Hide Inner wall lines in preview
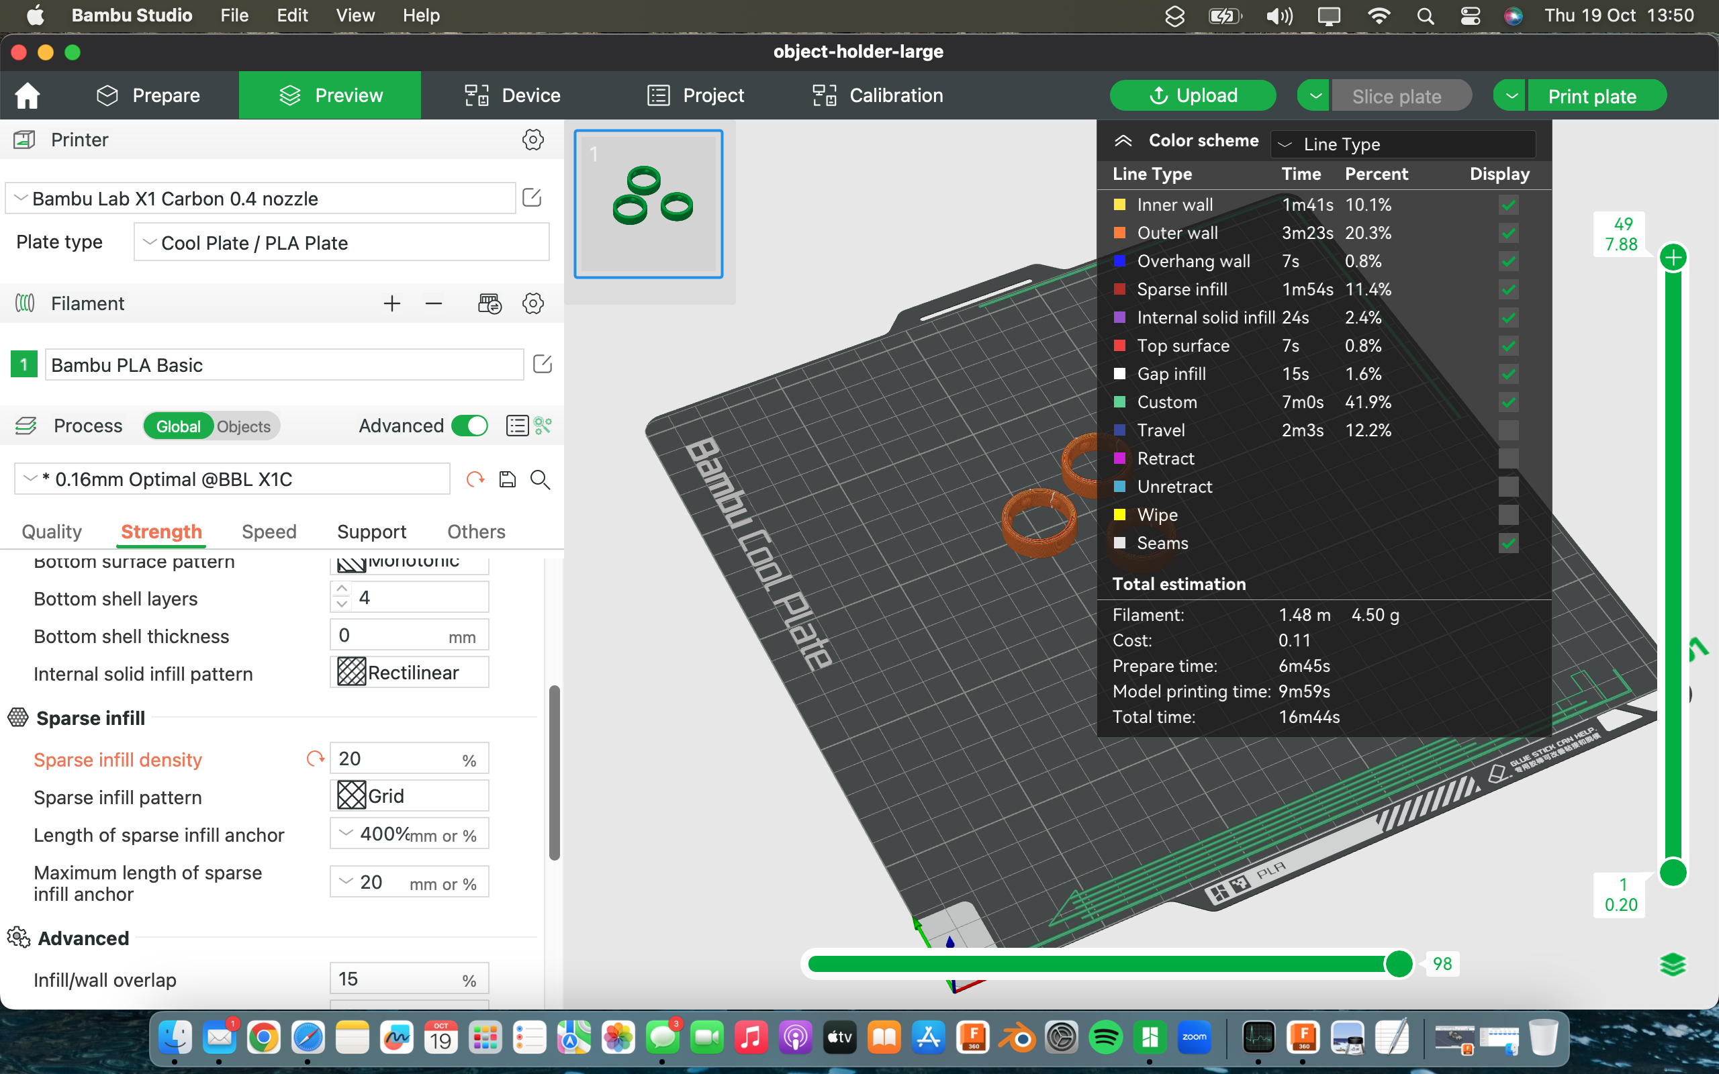Image resolution: width=1719 pixels, height=1074 pixels. coord(1509,204)
